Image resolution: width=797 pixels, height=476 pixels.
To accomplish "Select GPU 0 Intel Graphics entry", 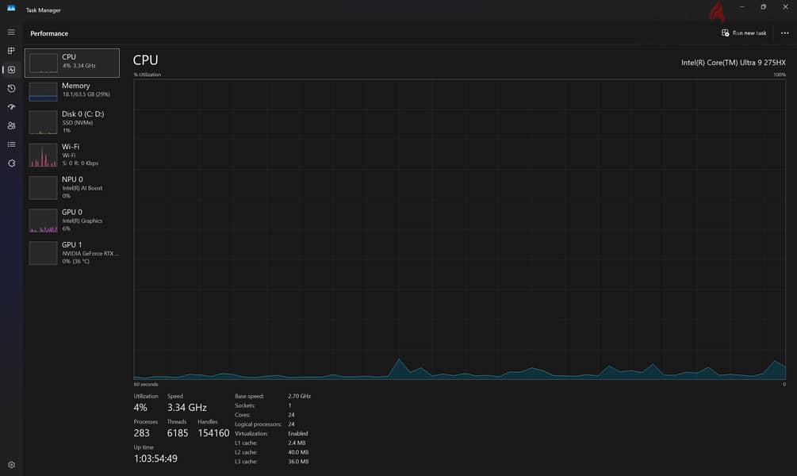I will click(72, 220).
